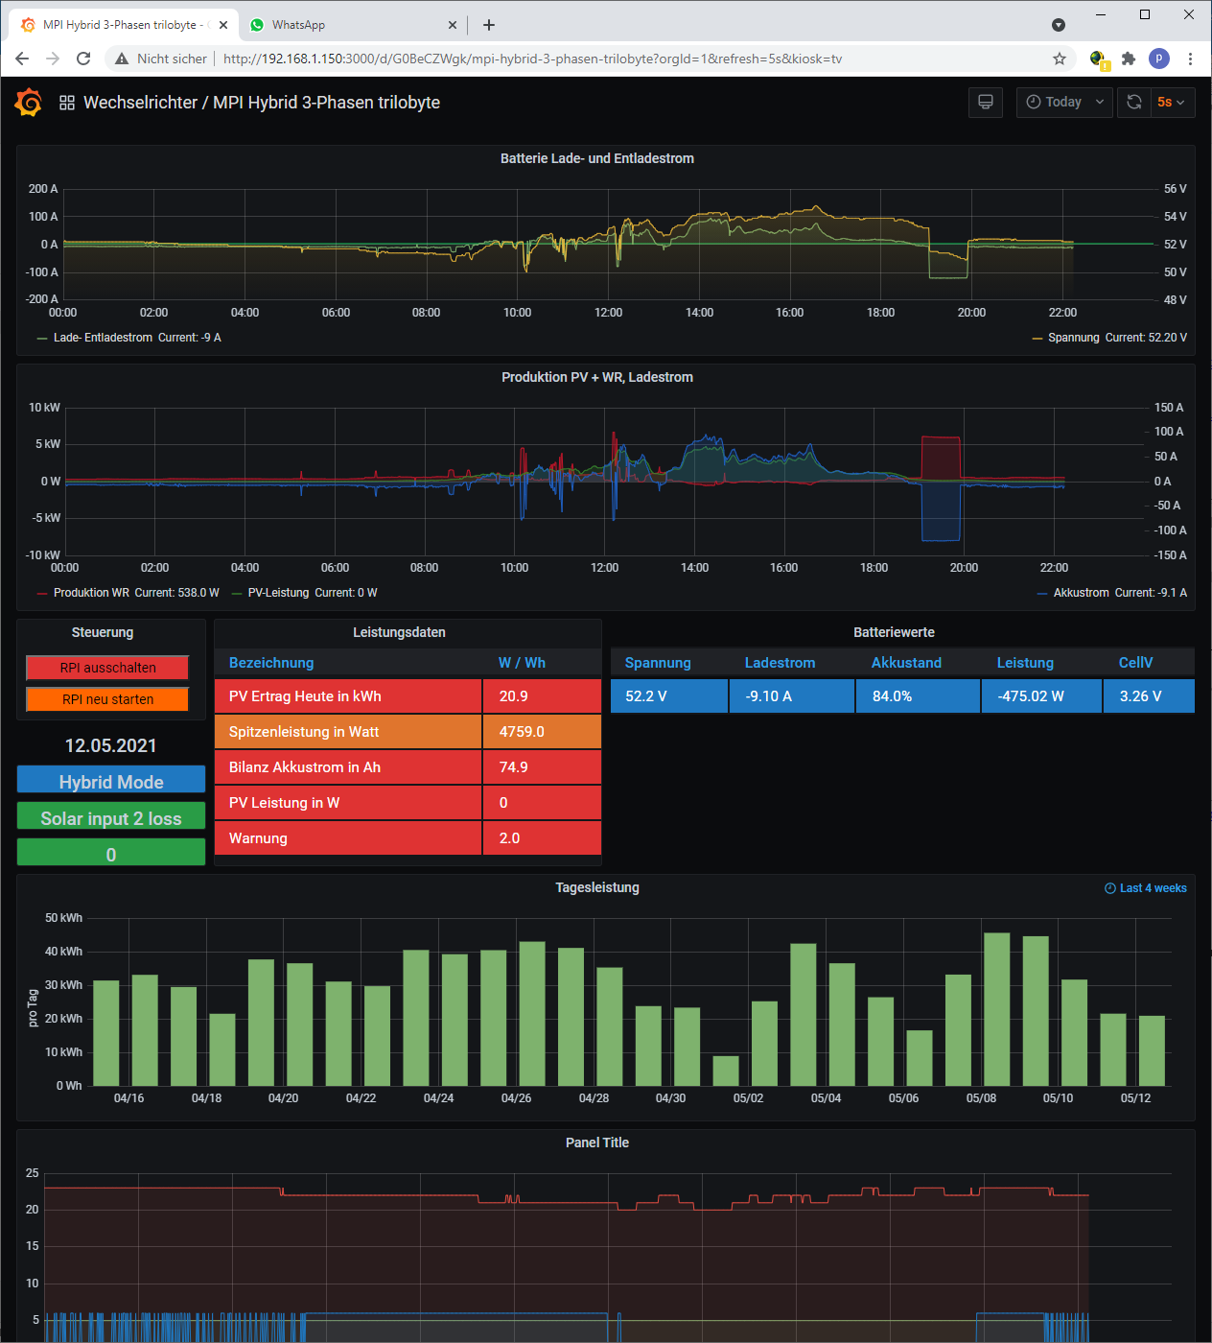The image size is (1212, 1343).
Task: Open browser extensions puzzle icon
Action: tap(1129, 59)
